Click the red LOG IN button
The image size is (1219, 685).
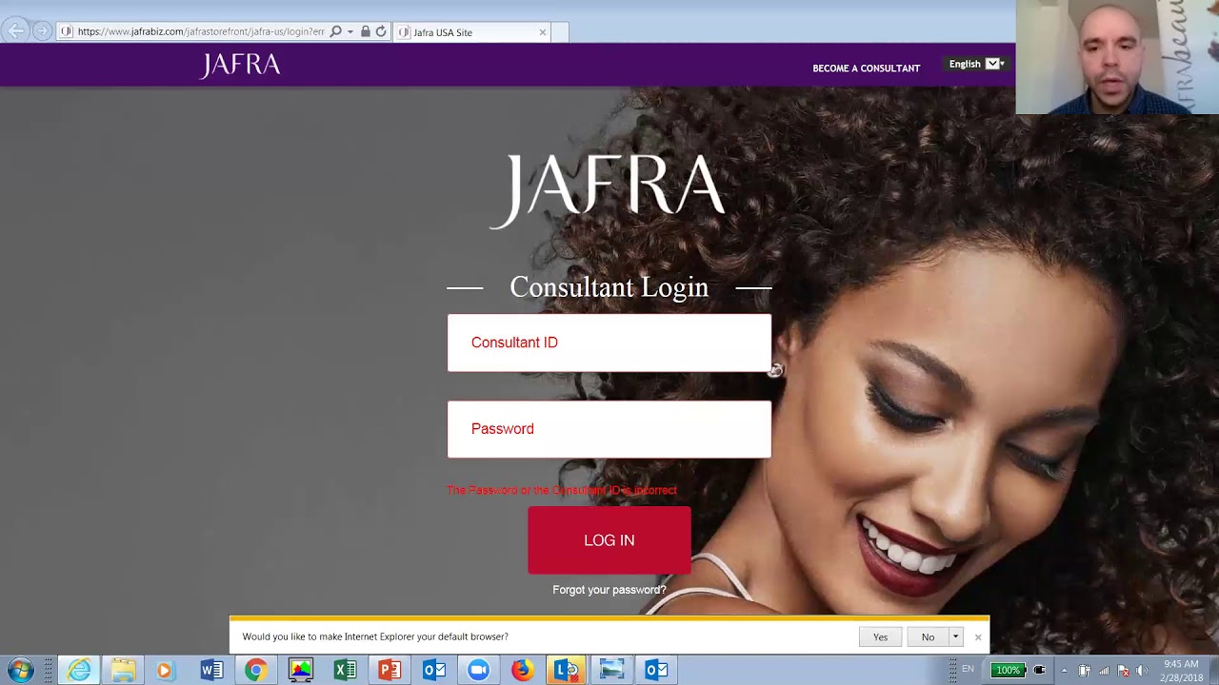[609, 540]
